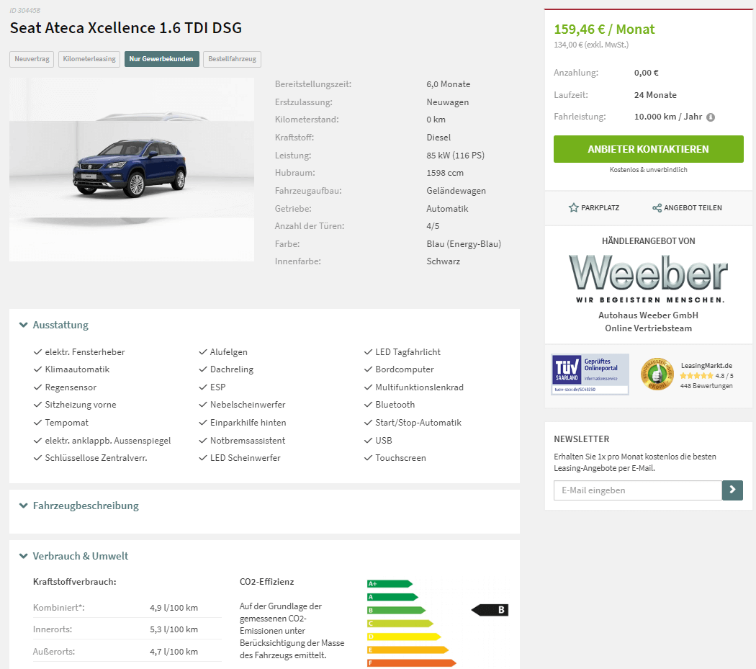Click the eKomi gold seal badge

[x=657, y=374]
